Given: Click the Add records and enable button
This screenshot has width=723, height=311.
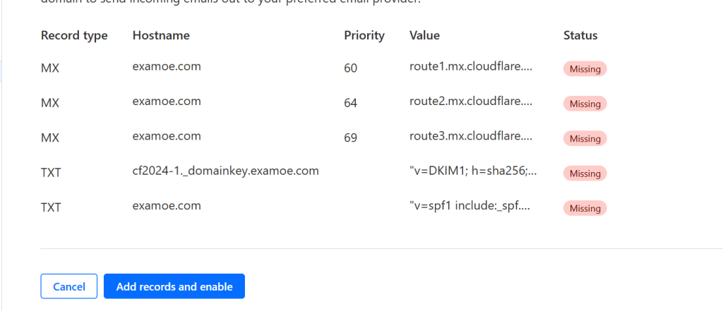Looking at the screenshot, I should [x=174, y=286].
